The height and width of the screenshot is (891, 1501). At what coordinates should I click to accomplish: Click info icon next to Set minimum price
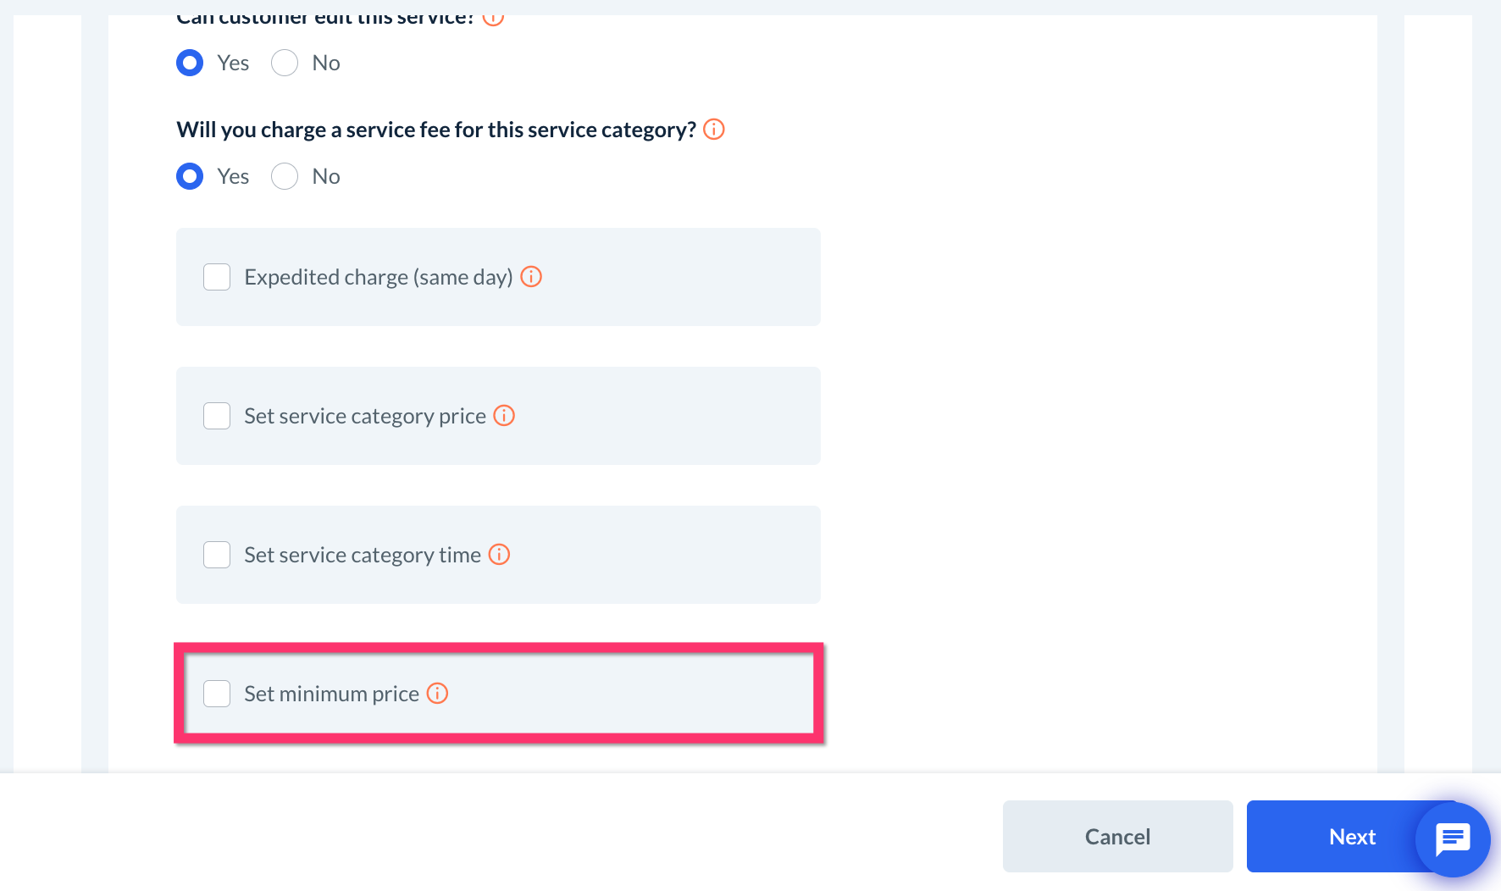click(x=437, y=694)
